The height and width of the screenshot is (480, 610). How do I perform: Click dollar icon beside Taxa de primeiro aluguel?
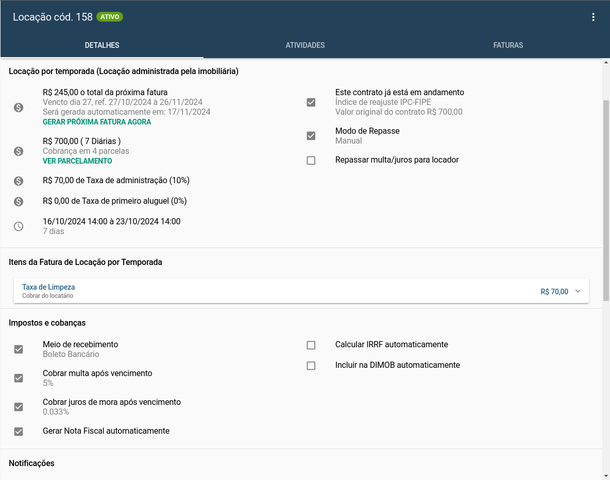tap(18, 202)
